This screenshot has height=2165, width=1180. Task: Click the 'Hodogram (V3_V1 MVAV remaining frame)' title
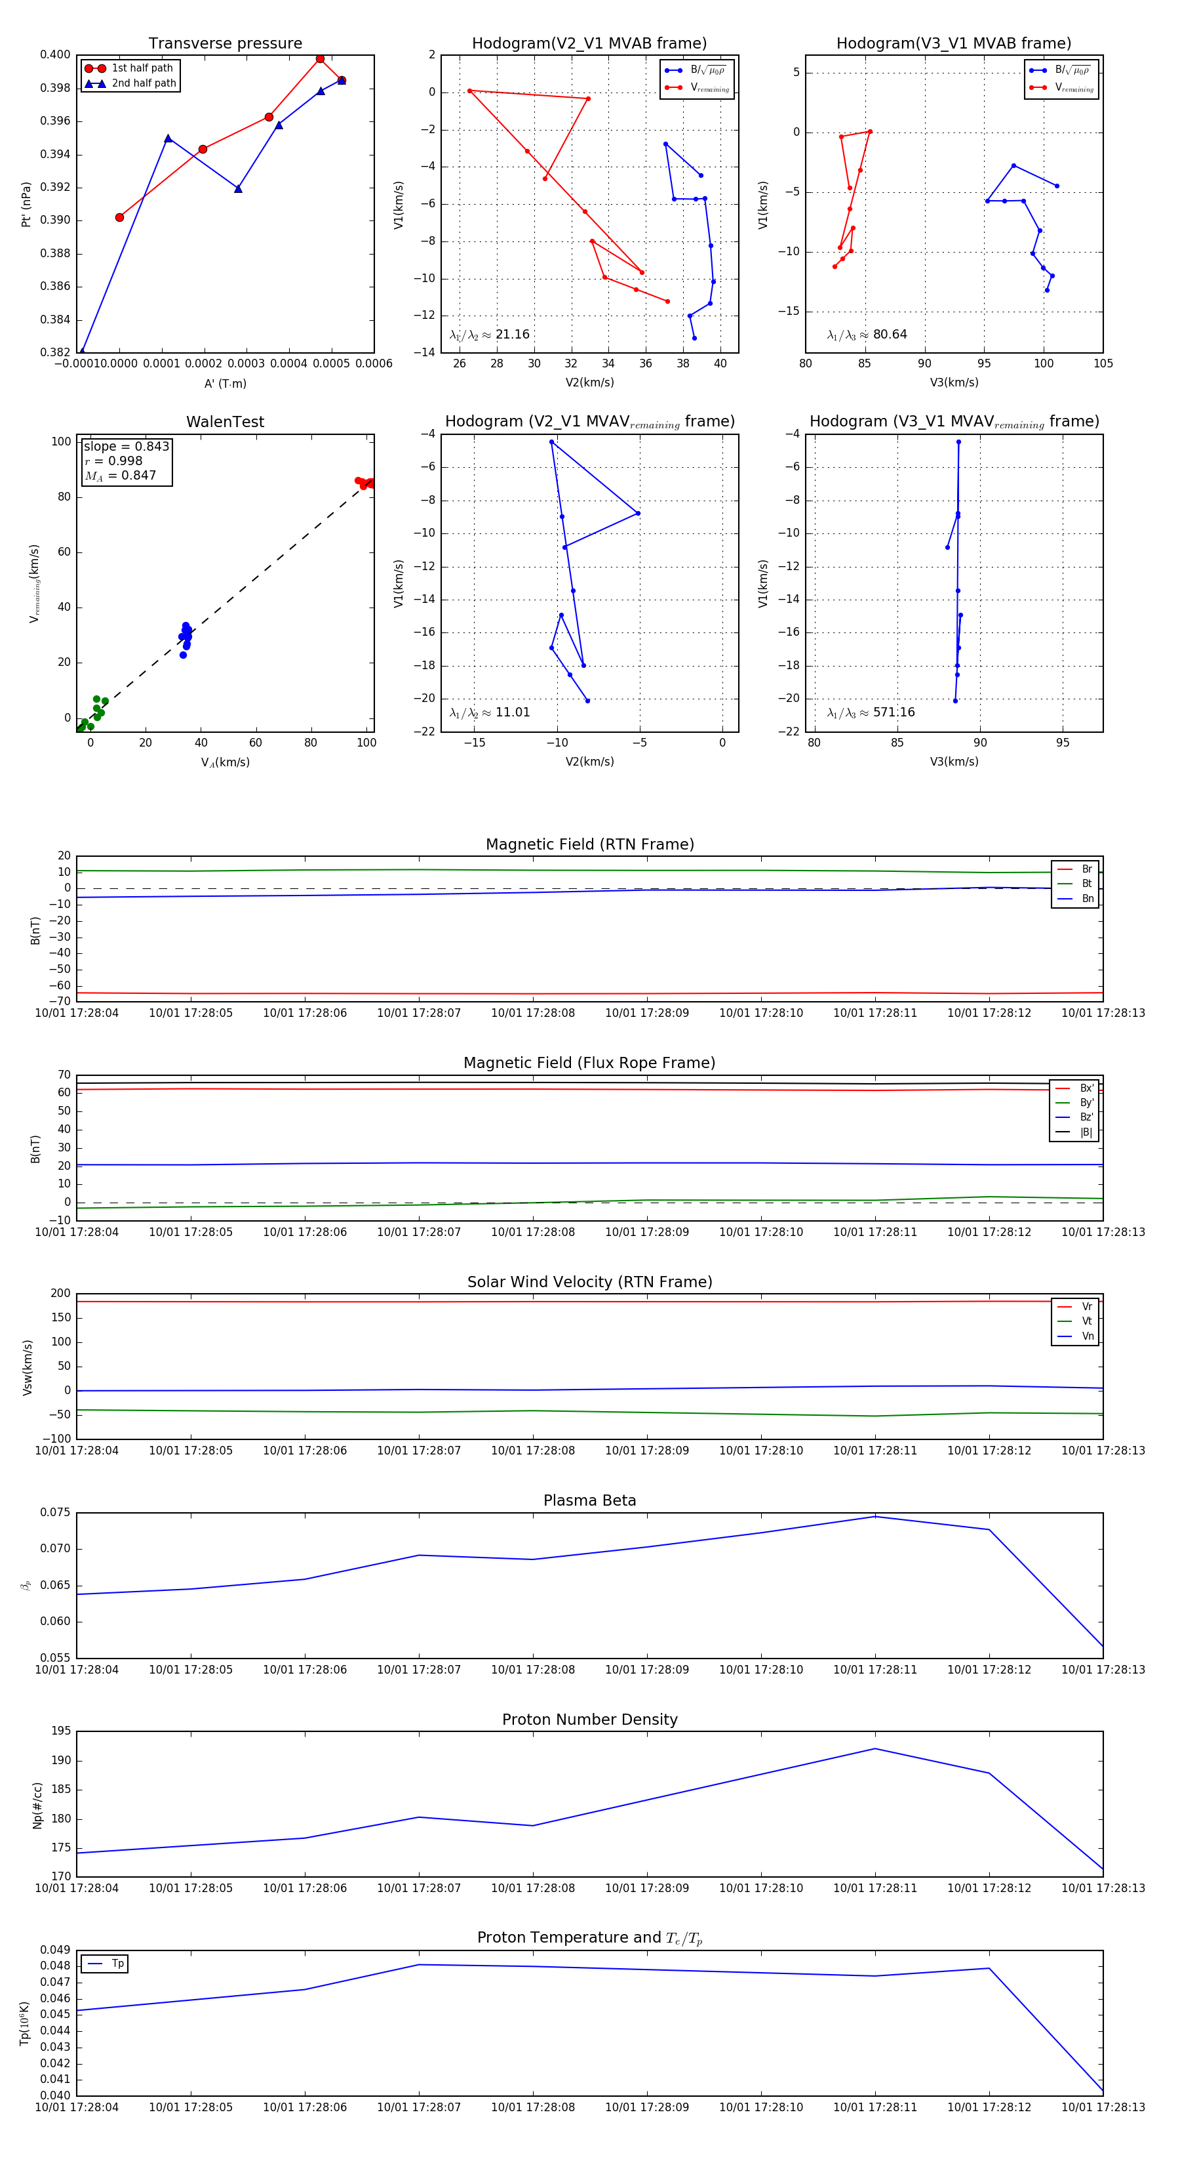954,422
